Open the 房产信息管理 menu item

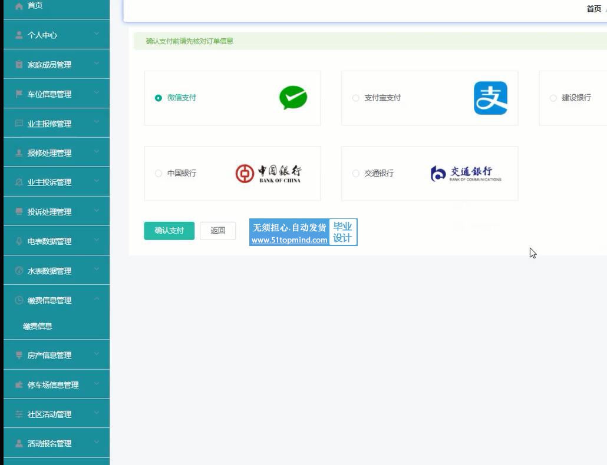point(57,355)
